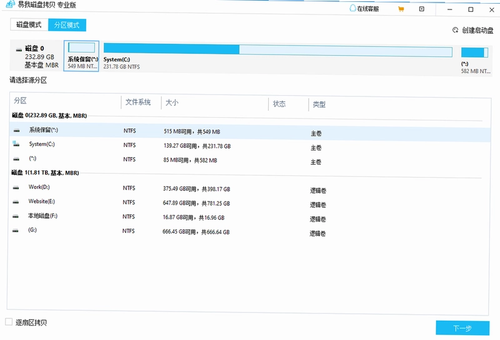The height and width of the screenshot is (340, 500).
Task: Click the refresh icon beside 创建启动盘
Action: [455, 30]
